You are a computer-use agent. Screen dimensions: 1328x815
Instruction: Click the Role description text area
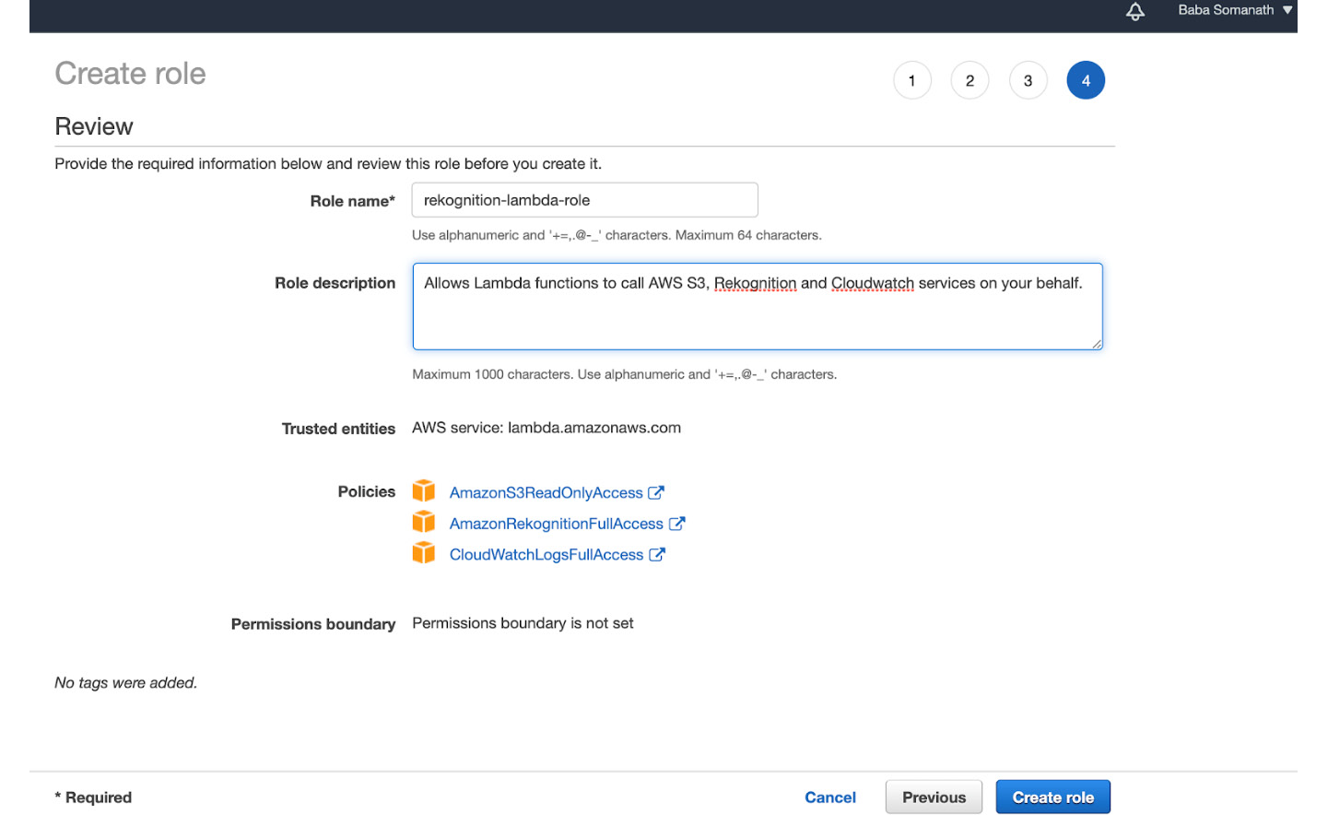point(758,307)
